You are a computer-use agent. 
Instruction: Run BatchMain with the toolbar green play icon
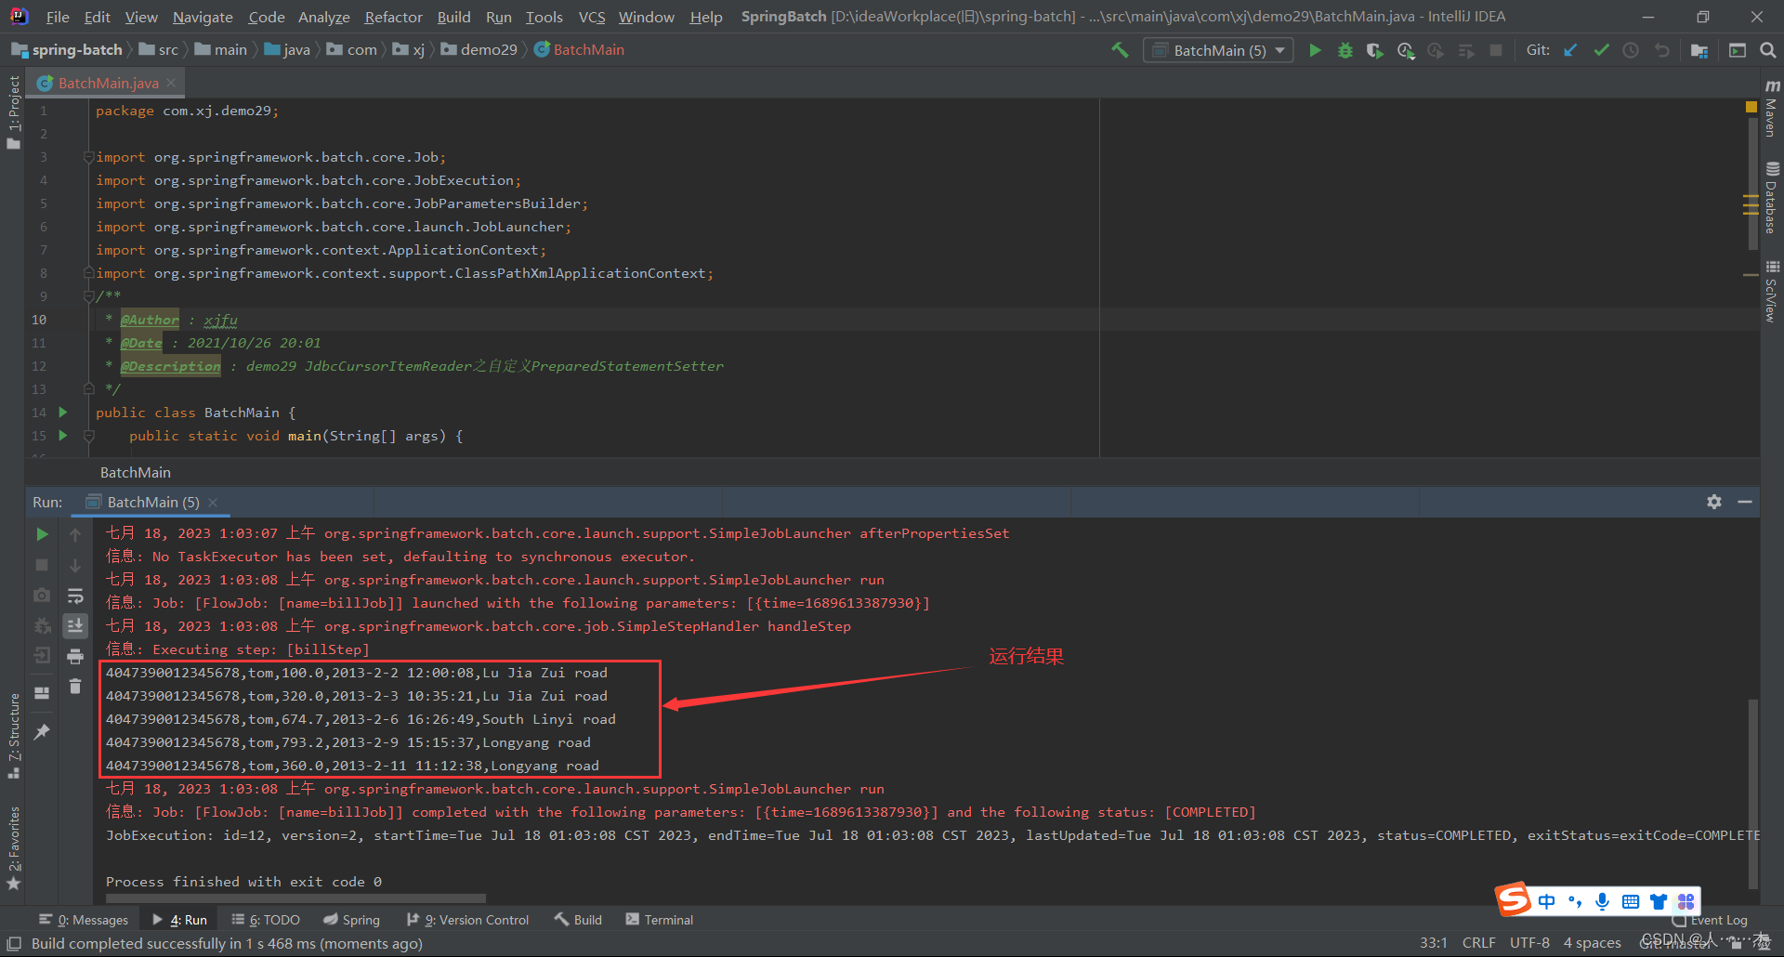(1315, 50)
